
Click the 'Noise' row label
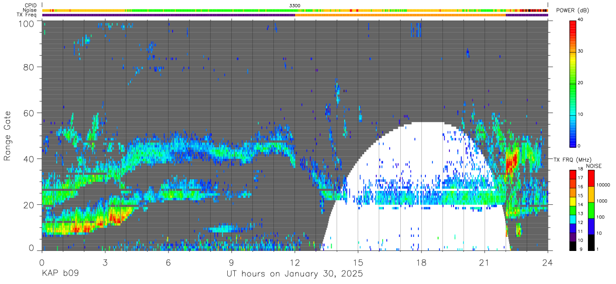(x=30, y=10)
